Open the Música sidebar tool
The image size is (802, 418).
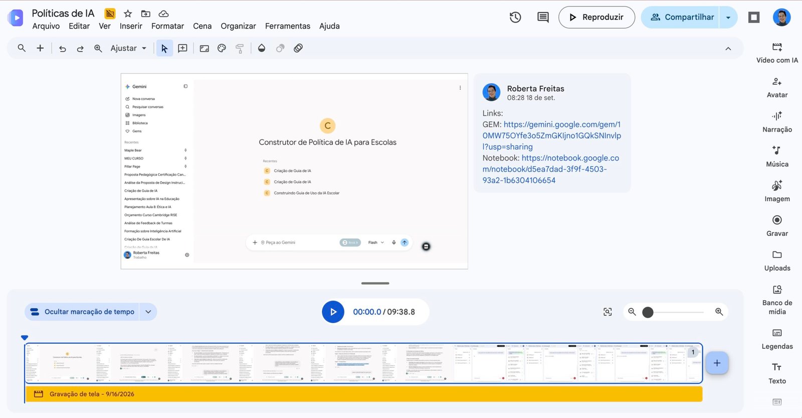pos(777,157)
